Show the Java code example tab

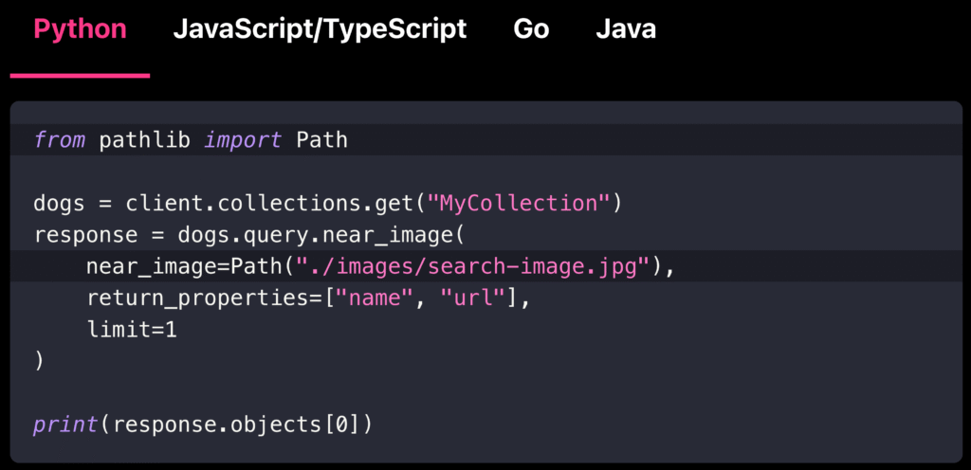click(x=626, y=29)
